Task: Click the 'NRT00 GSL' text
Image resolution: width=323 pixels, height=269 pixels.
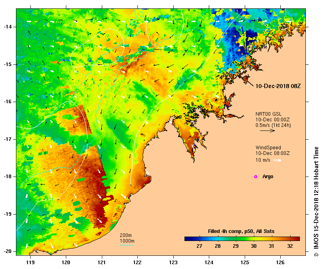Action: click(x=268, y=114)
